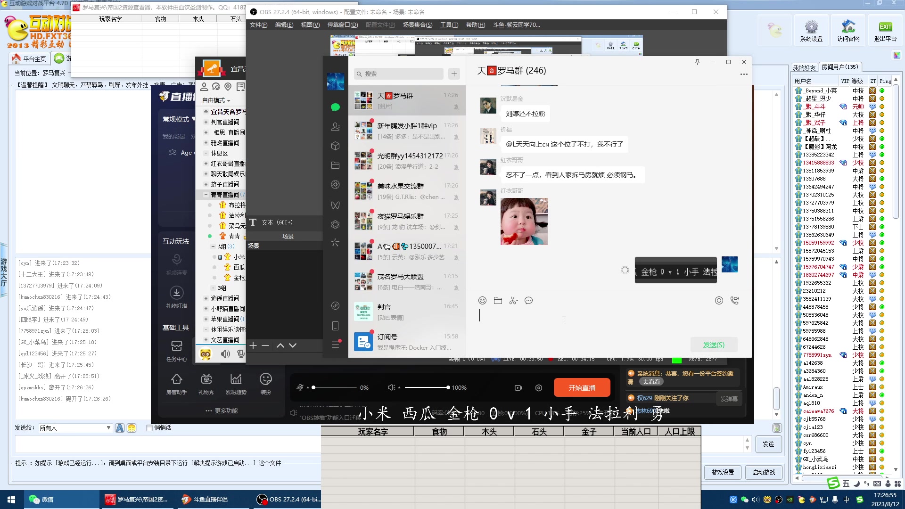Open OBS 工具(T) menu

[x=449, y=25]
